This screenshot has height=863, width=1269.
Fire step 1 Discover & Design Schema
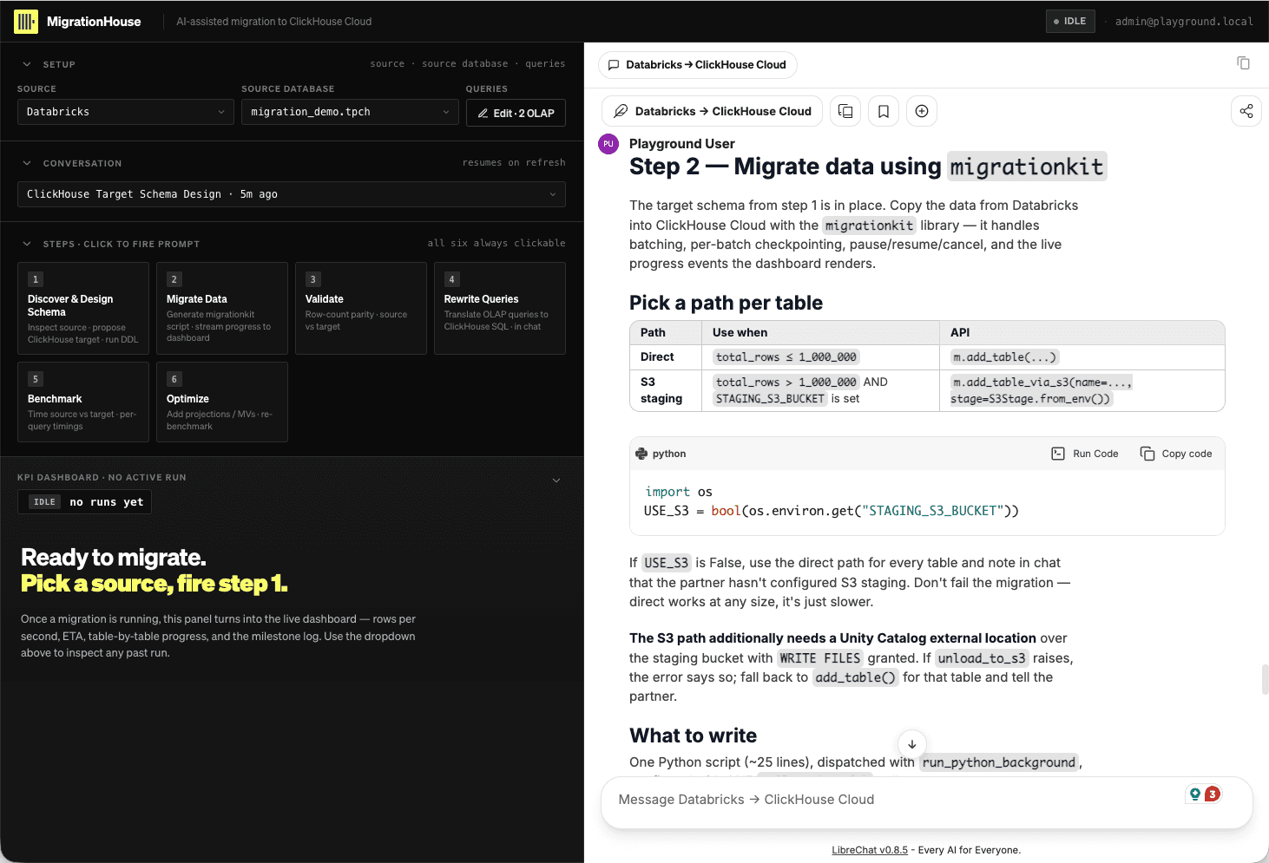(x=83, y=308)
